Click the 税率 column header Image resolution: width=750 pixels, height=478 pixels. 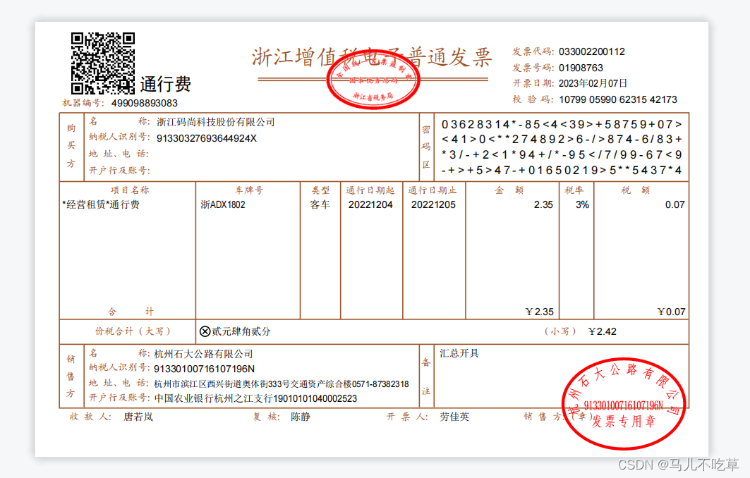(x=574, y=190)
